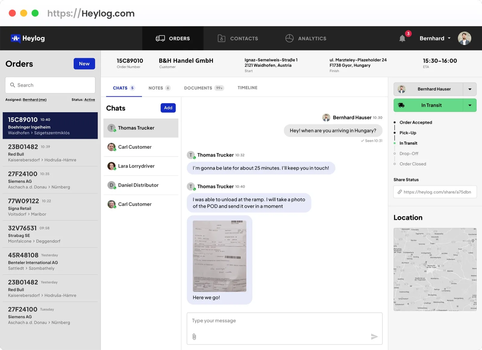Open the POD photo thumbnail
The image size is (482, 350).
(x=220, y=256)
